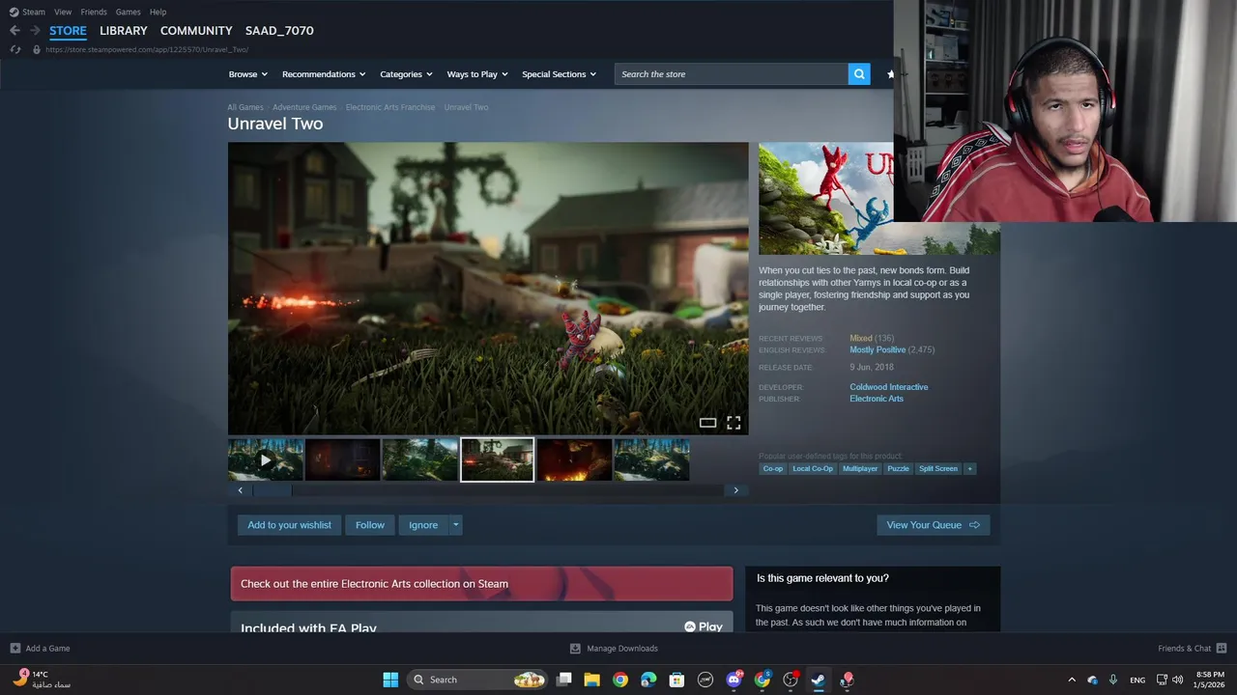This screenshot has height=695, width=1237.
Task: Click in the Search the store field
Action: point(731,74)
